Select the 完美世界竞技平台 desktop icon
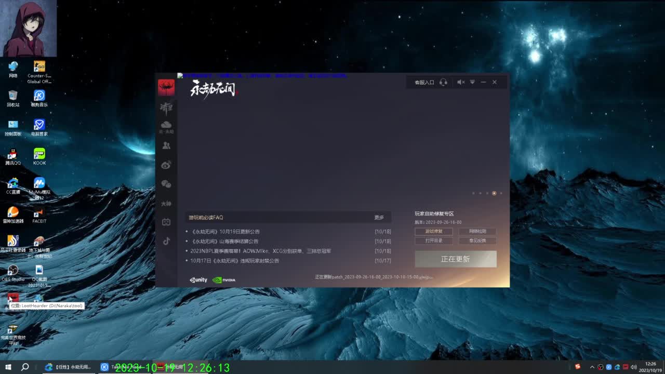The width and height of the screenshot is (665, 374). tap(13, 334)
